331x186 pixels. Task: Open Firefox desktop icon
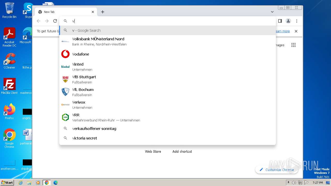click(9, 112)
